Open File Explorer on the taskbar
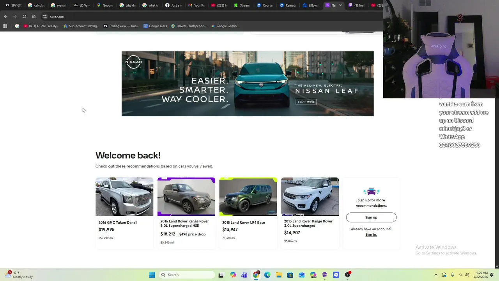 click(x=279, y=275)
